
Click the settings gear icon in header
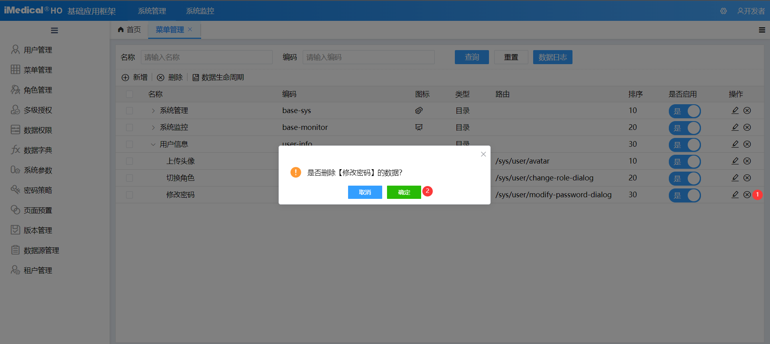point(723,11)
